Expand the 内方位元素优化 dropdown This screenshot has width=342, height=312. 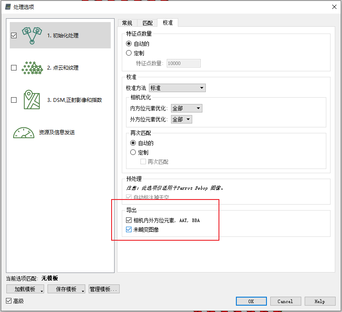coord(198,108)
